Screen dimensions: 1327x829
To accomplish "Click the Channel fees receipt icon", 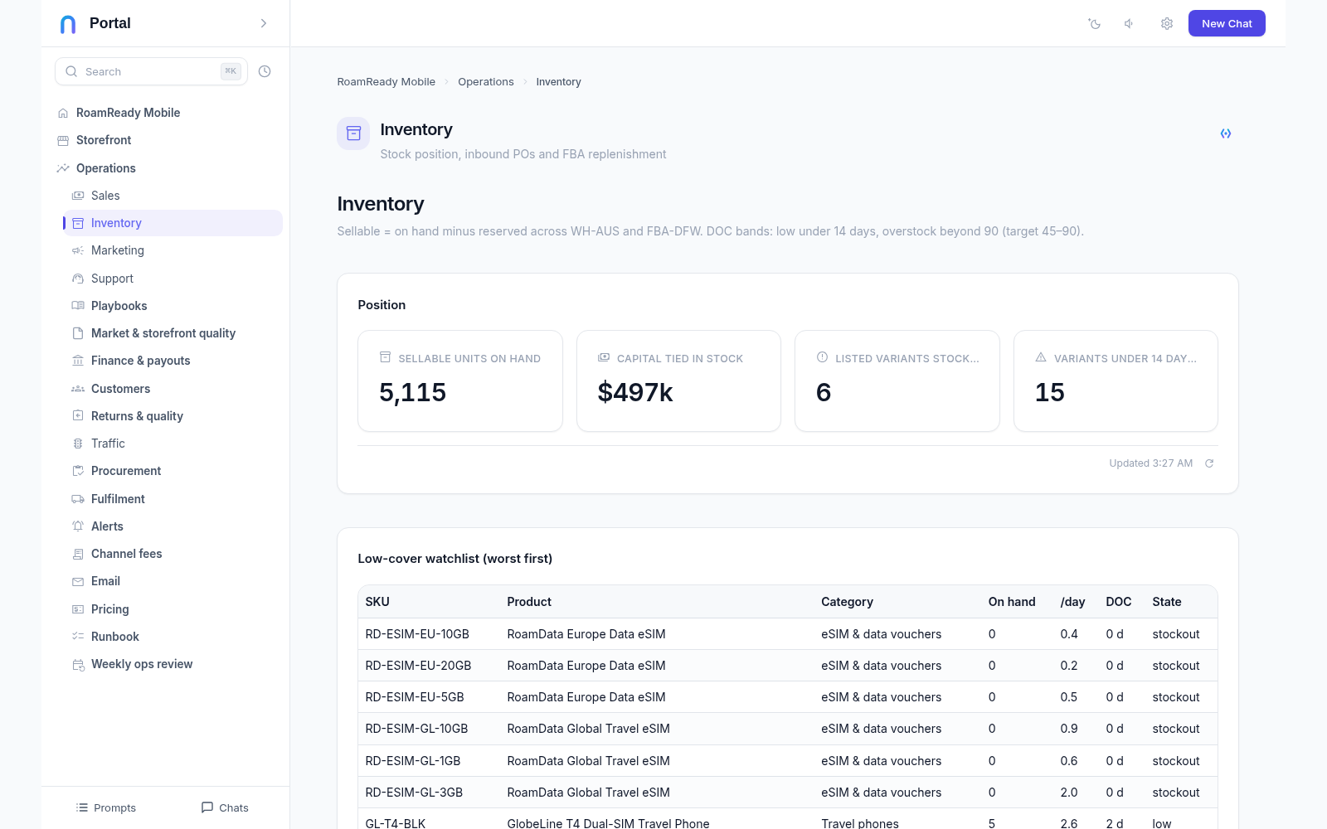I will (78, 554).
